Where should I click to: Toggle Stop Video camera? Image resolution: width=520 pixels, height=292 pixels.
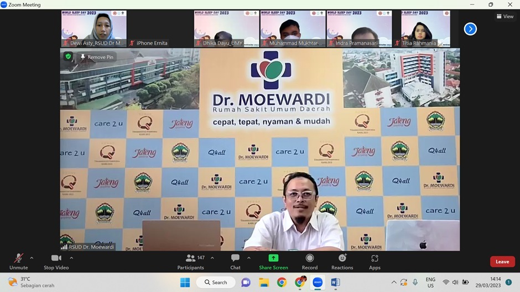[x=56, y=261]
